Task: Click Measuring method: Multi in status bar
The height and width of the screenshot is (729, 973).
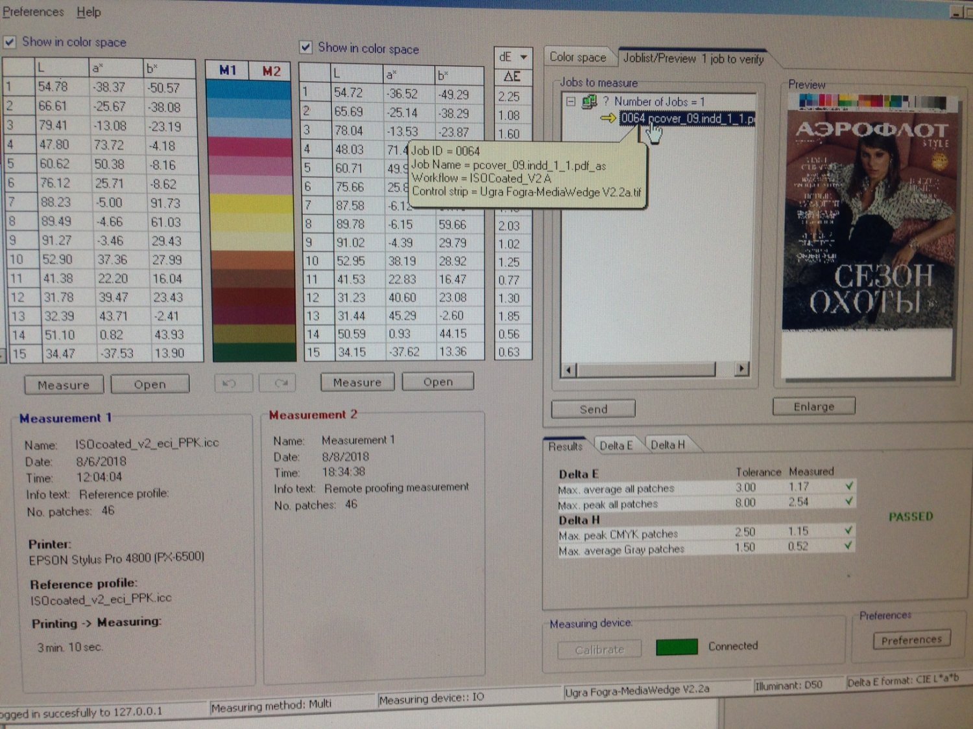Action: pyautogui.click(x=271, y=706)
